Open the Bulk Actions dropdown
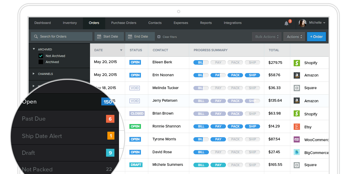 click(267, 37)
